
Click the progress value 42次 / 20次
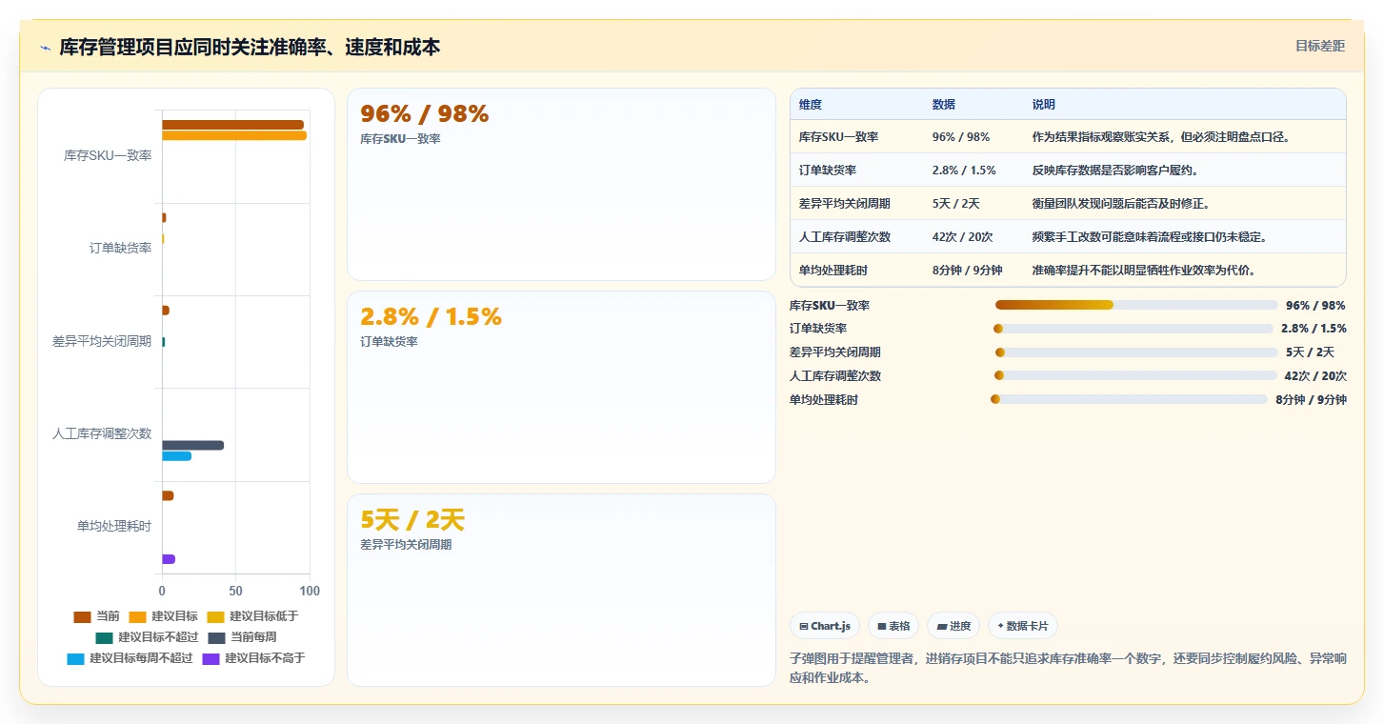[x=1315, y=375]
